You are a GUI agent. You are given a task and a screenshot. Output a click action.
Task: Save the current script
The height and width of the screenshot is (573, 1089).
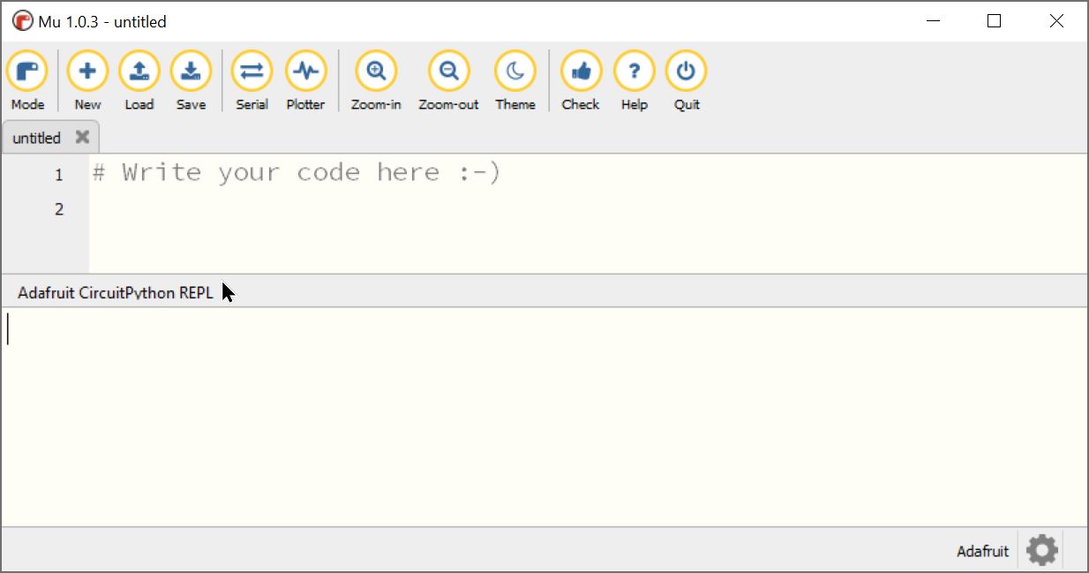[x=191, y=80]
